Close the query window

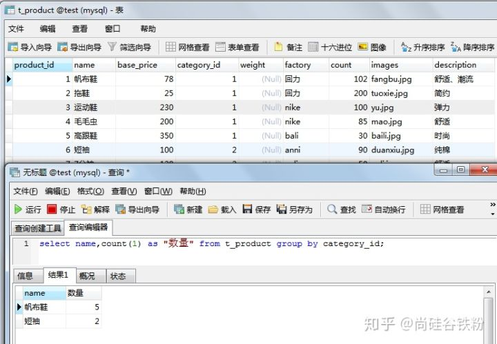[x=484, y=170]
